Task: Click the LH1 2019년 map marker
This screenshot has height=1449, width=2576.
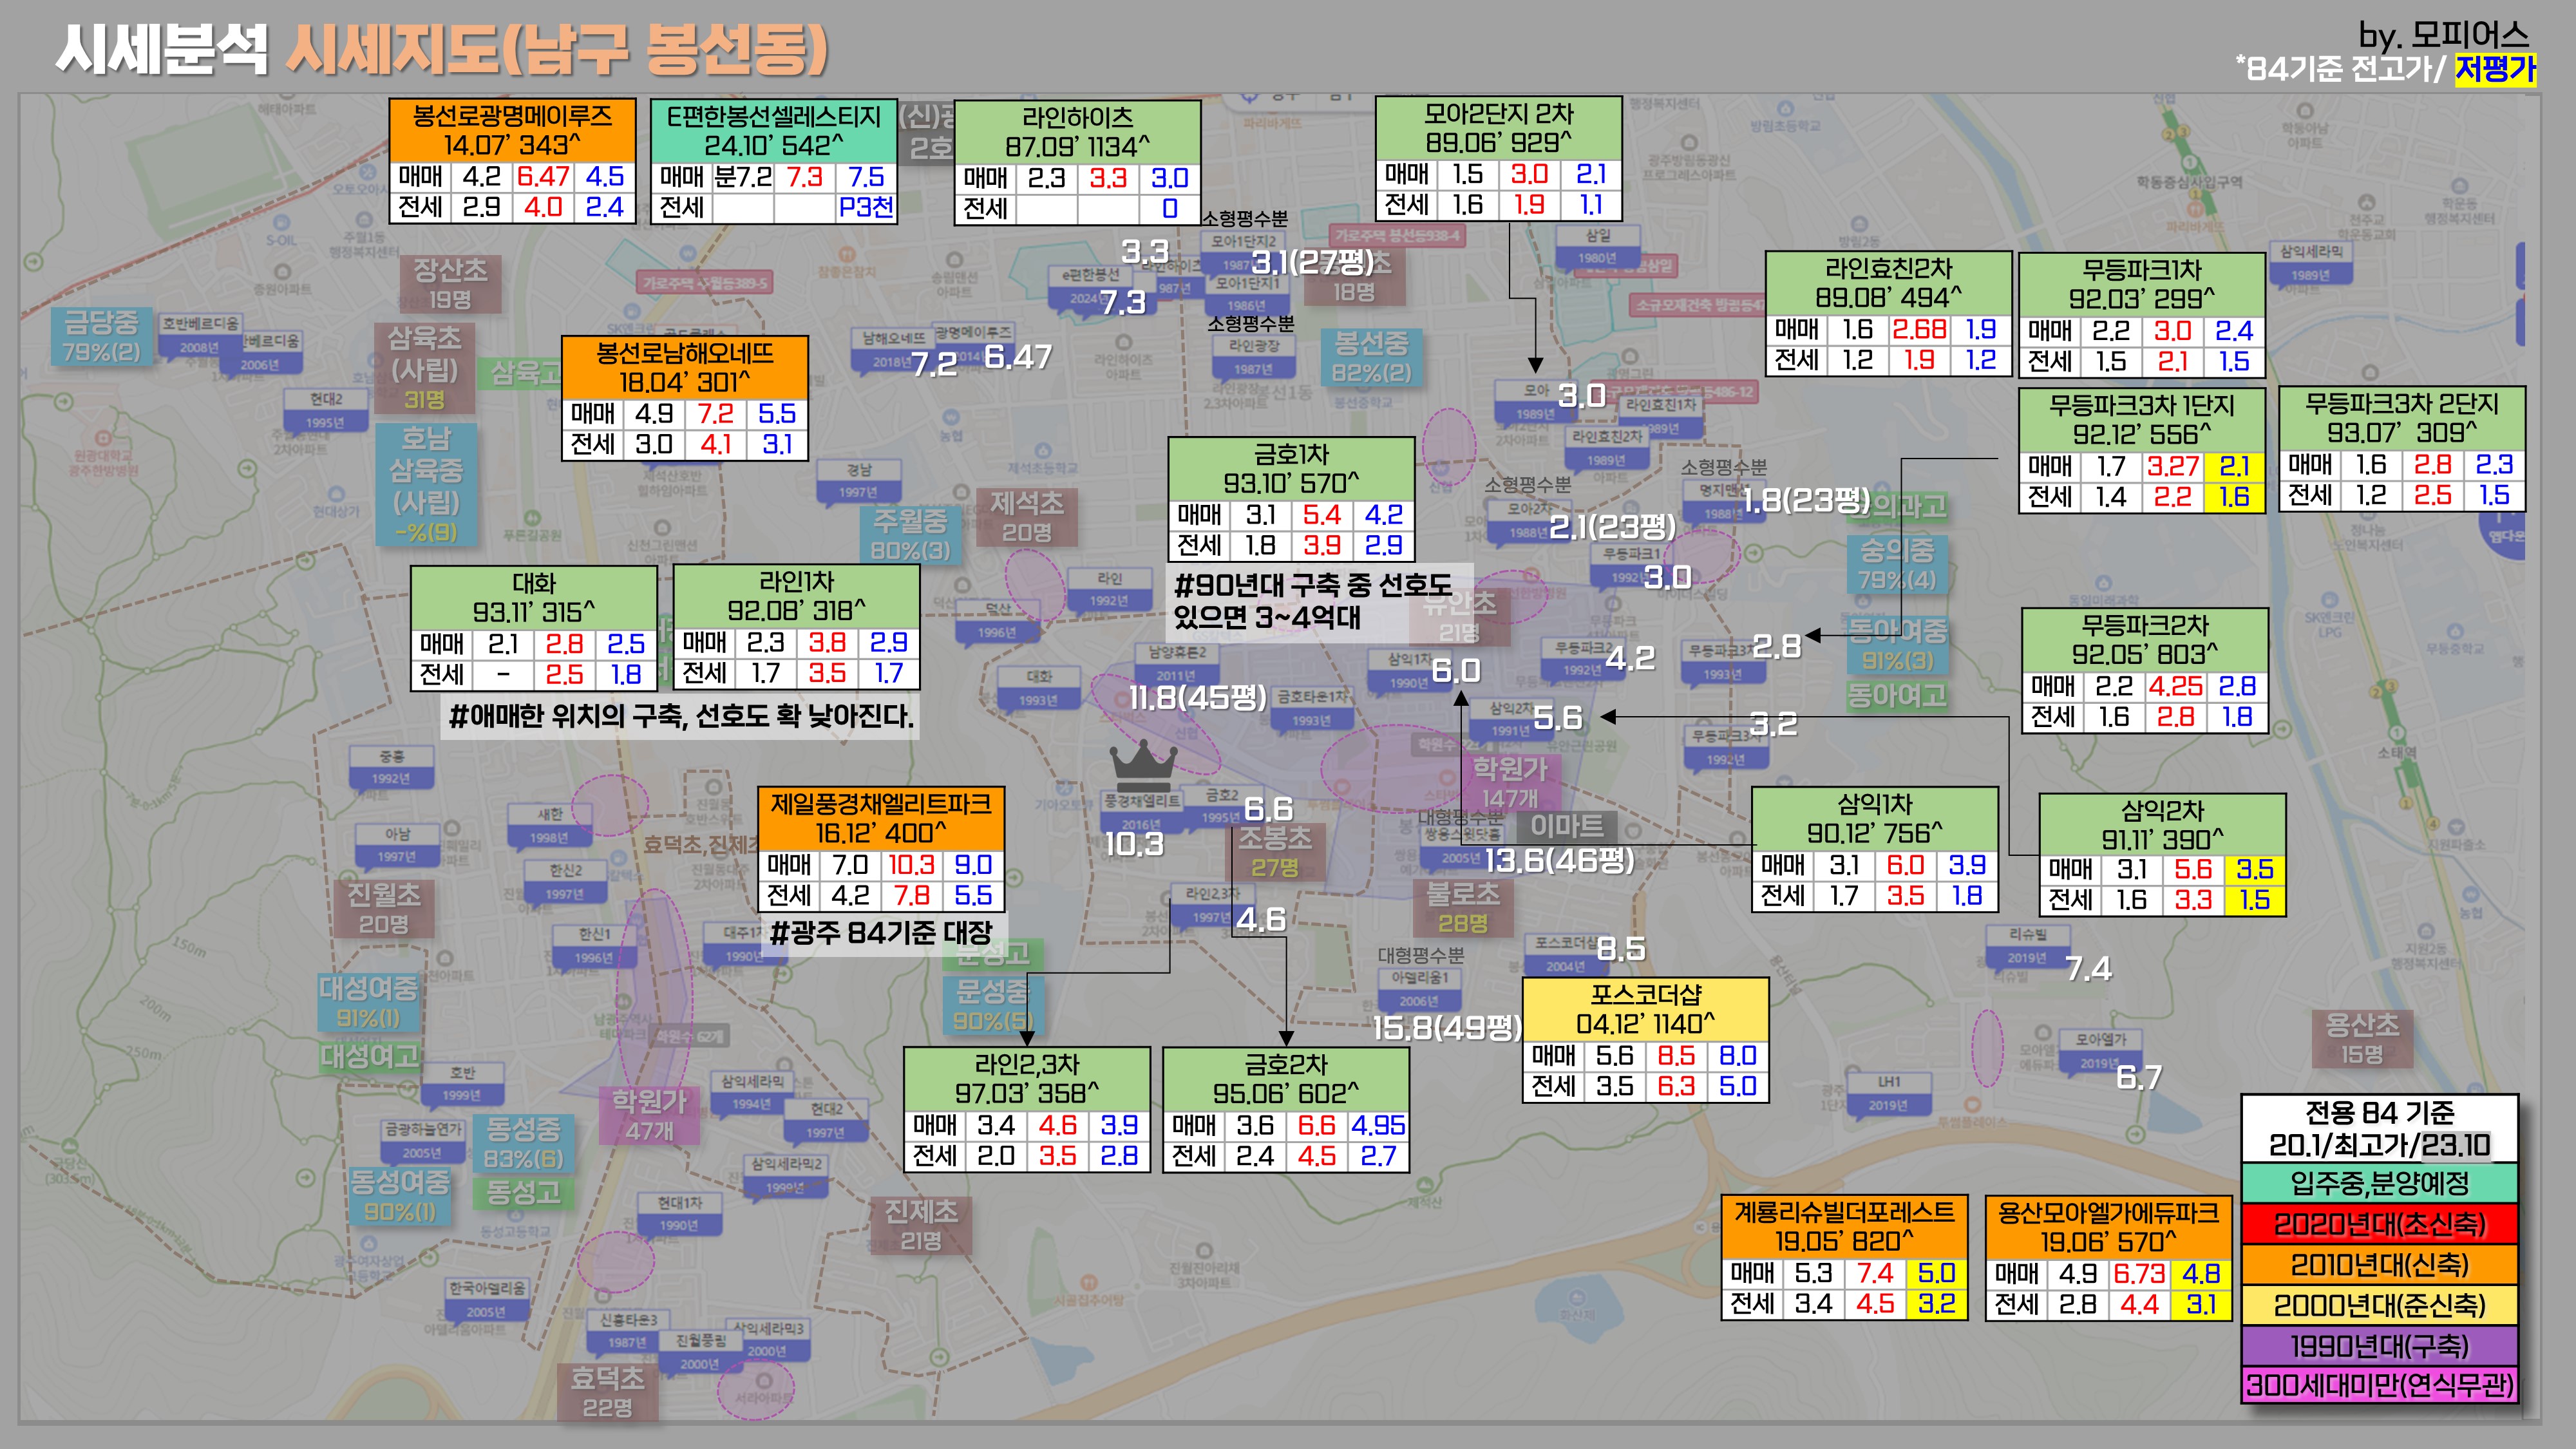Action: coord(1888,1093)
